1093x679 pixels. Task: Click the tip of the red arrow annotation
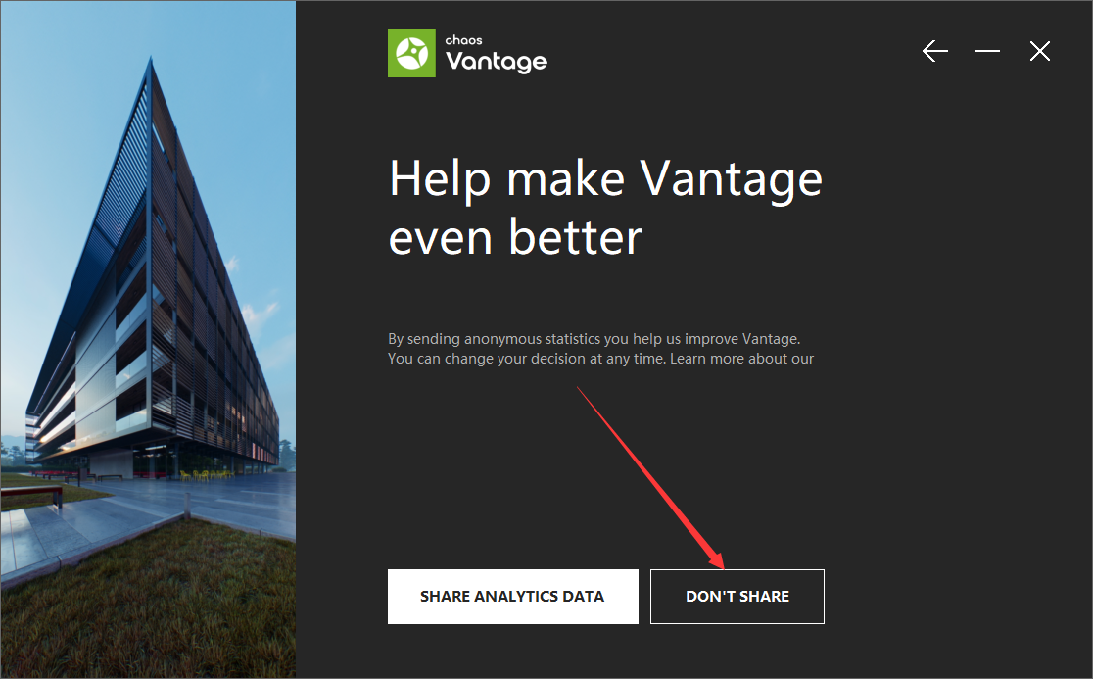(723, 567)
